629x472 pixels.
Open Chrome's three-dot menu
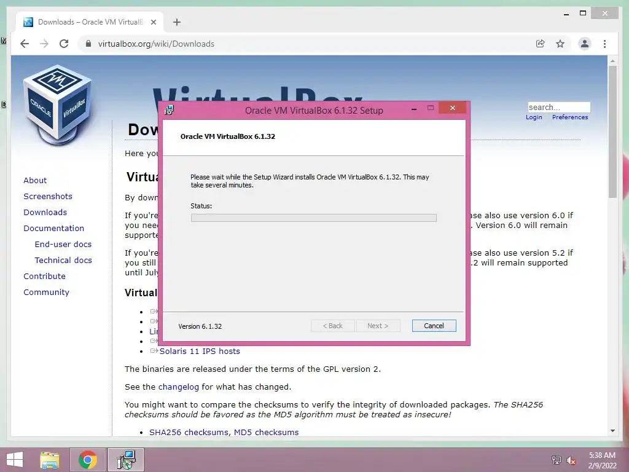coord(604,44)
